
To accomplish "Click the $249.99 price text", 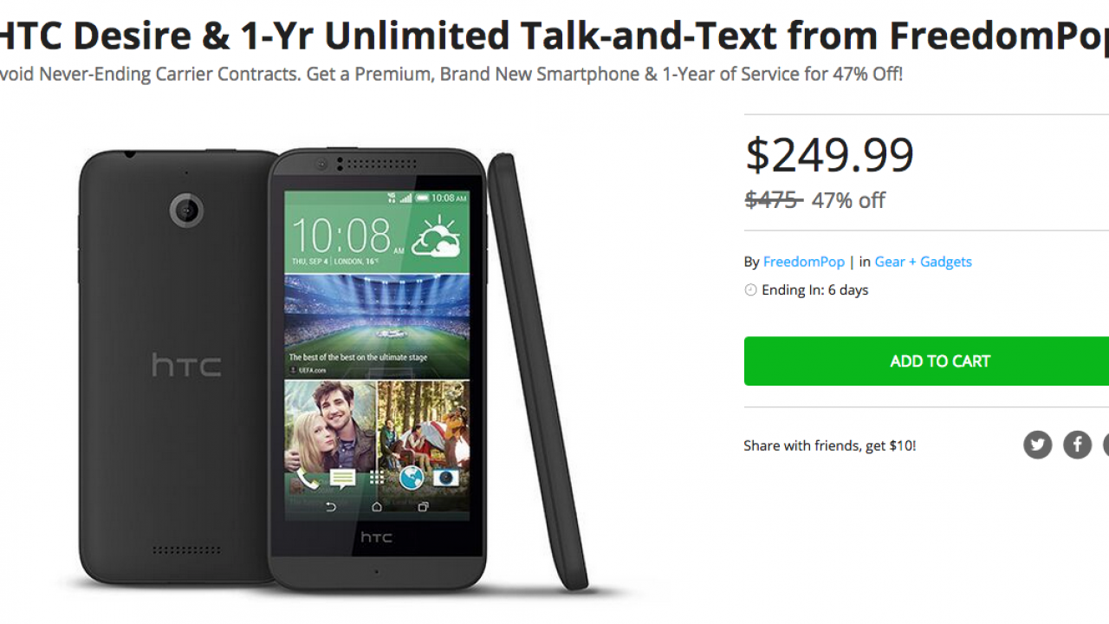I will point(829,156).
